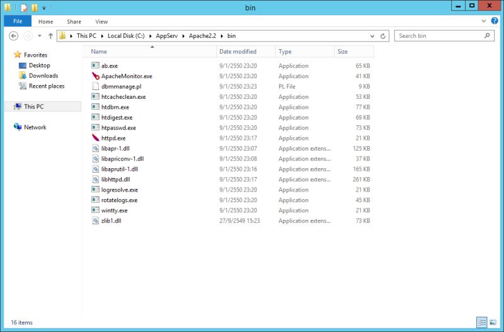Sort by Name column header
The image size is (504, 332).
(149, 52)
